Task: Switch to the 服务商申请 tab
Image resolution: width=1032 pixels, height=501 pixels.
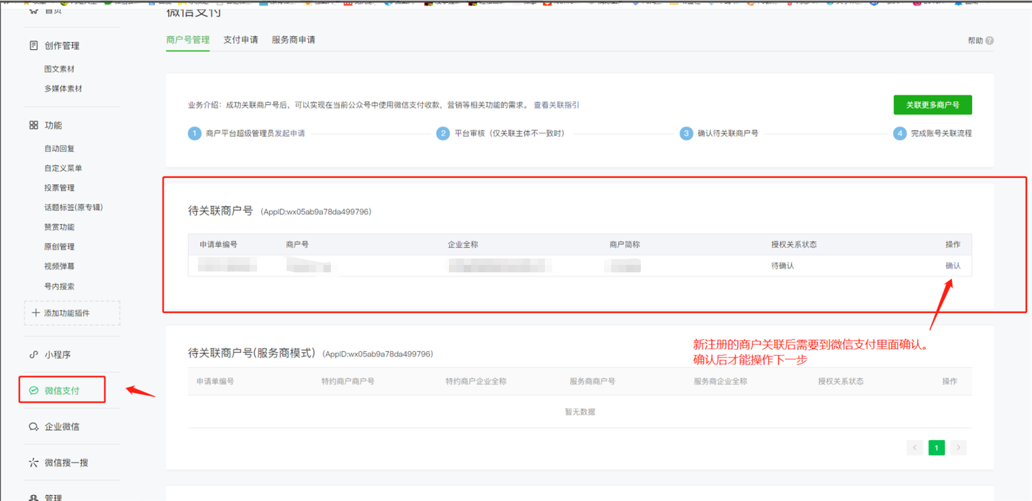Action: (293, 40)
